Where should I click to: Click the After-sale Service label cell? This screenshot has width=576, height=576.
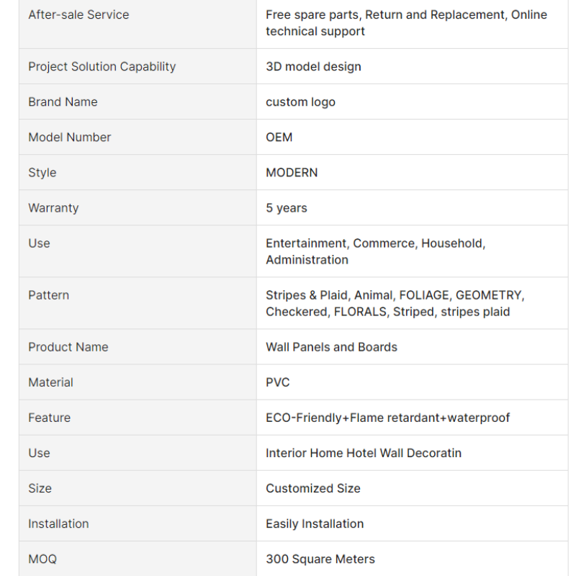tap(138, 23)
